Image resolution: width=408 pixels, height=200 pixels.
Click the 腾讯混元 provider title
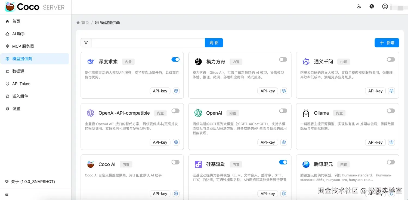click(x=323, y=164)
